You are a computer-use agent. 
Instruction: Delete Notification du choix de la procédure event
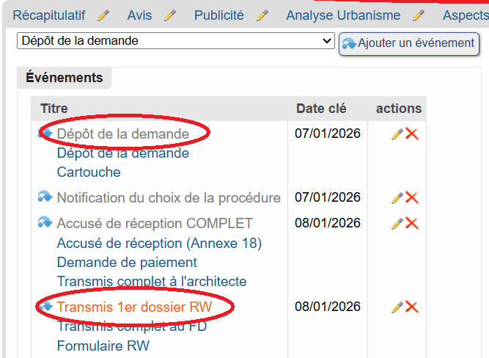coord(412,198)
